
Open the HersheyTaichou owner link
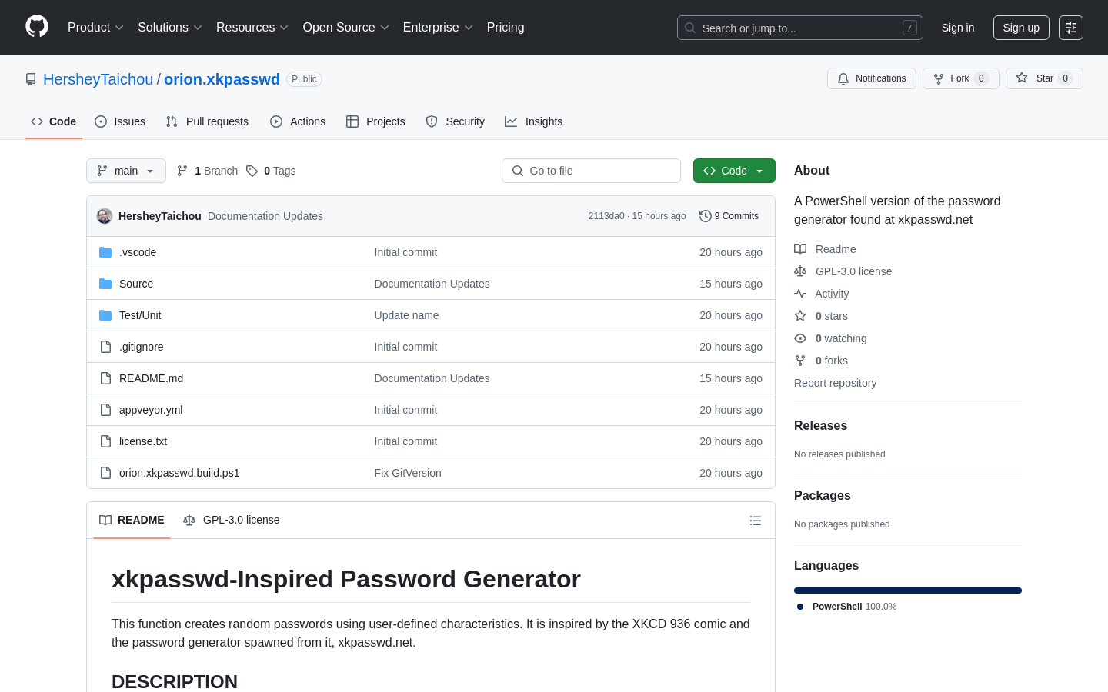click(x=98, y=79)
